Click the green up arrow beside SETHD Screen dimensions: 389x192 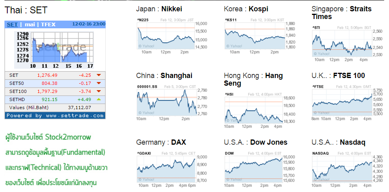(x=98, y=99)
